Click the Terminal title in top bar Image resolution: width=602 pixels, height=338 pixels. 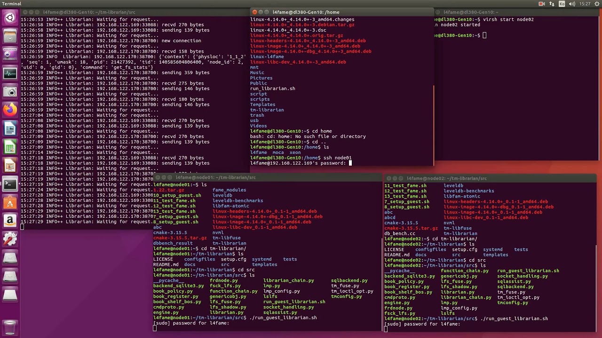(x=10, y=4)
